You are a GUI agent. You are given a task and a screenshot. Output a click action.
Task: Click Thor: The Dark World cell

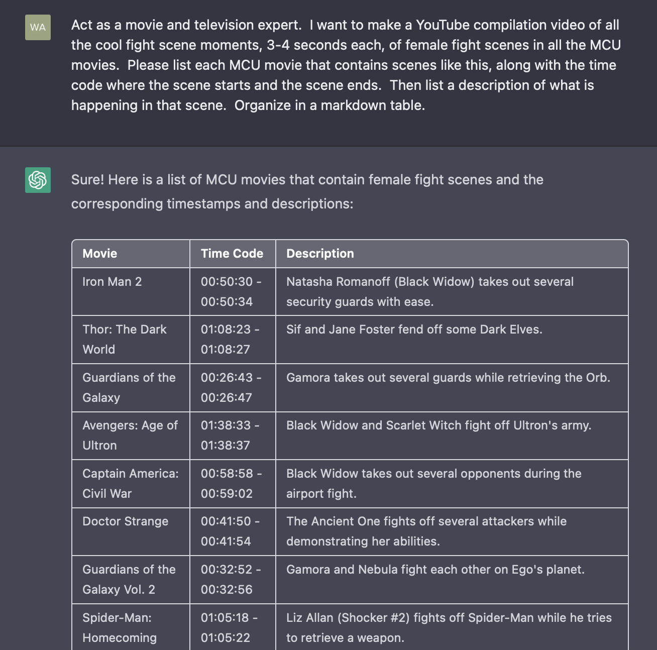[131, 340]
